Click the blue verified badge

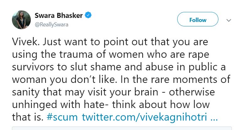(x=89, y=15)
